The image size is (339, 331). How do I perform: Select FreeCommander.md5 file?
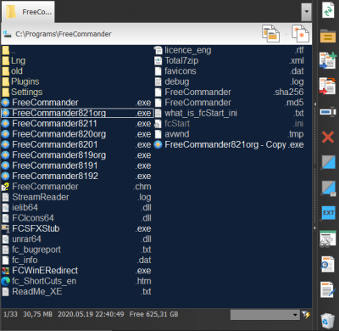coord(230,103)
